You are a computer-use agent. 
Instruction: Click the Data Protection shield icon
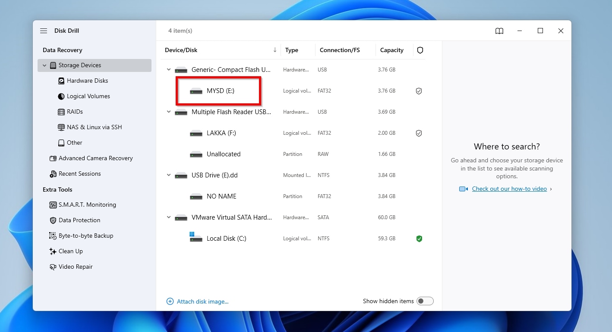click(x=53, y=220)
